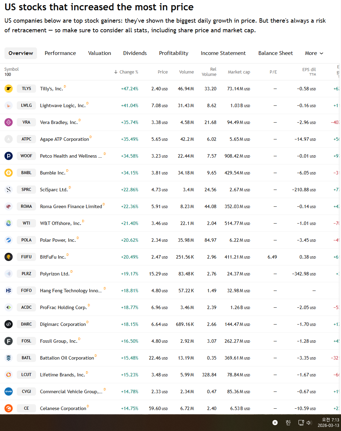The width and height of the screenshot is (341, 431).
Task: Open the Tilly's company logo icon
Action: click(x=9, y=89)
